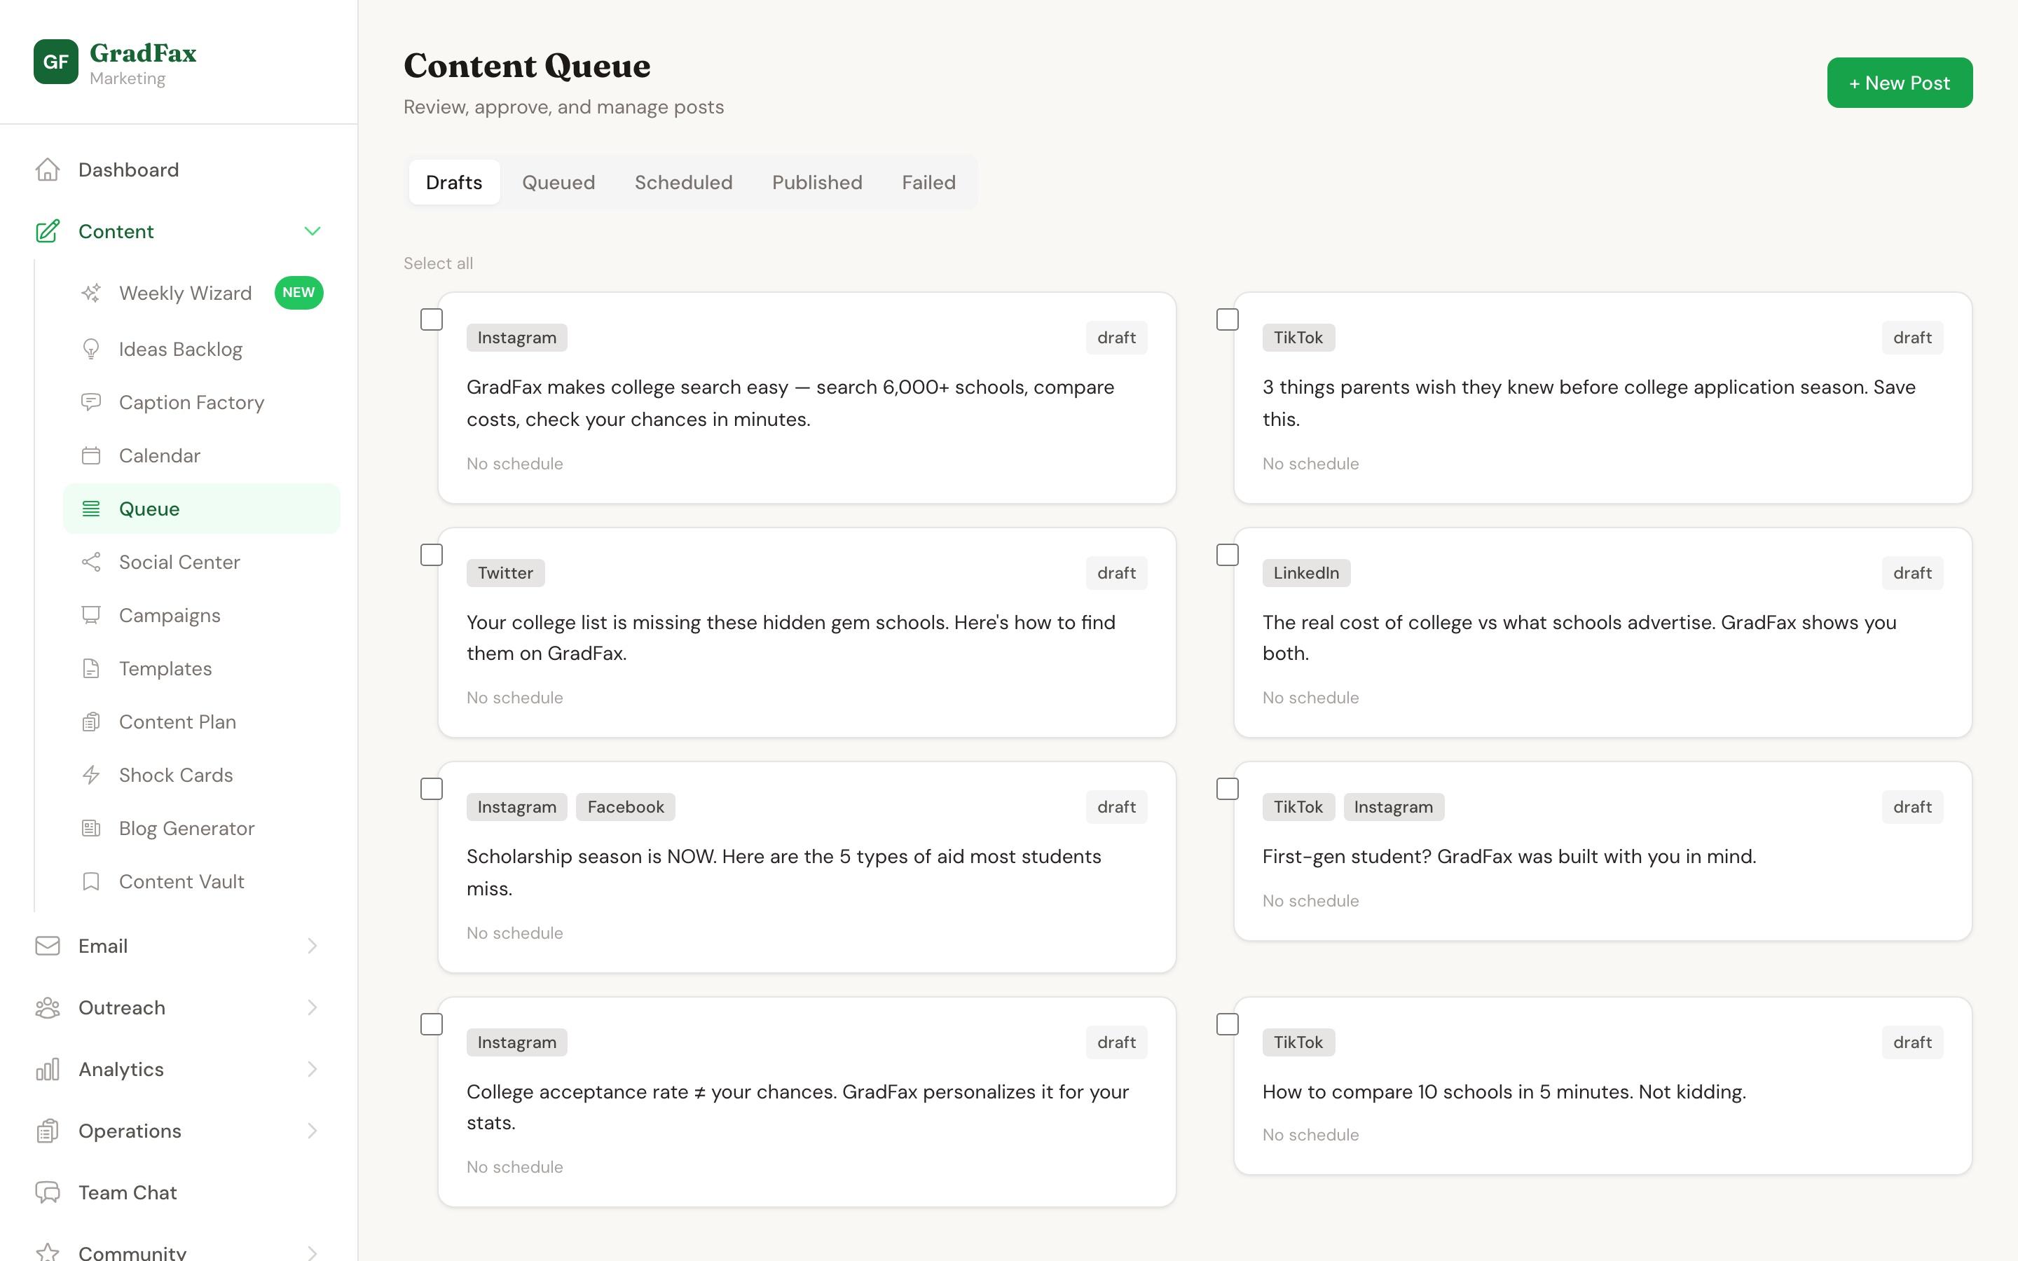Switch to the Queued tab

click(x=558, y=183)
